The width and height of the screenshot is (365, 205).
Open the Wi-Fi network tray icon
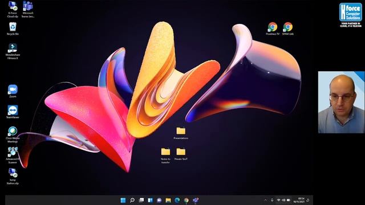(x=278, y=200)
